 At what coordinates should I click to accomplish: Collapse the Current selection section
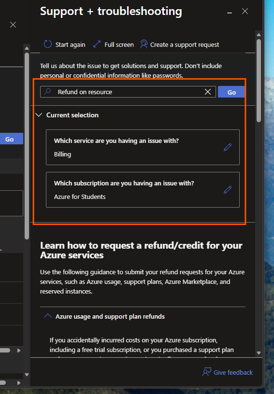tap(39, 115)
